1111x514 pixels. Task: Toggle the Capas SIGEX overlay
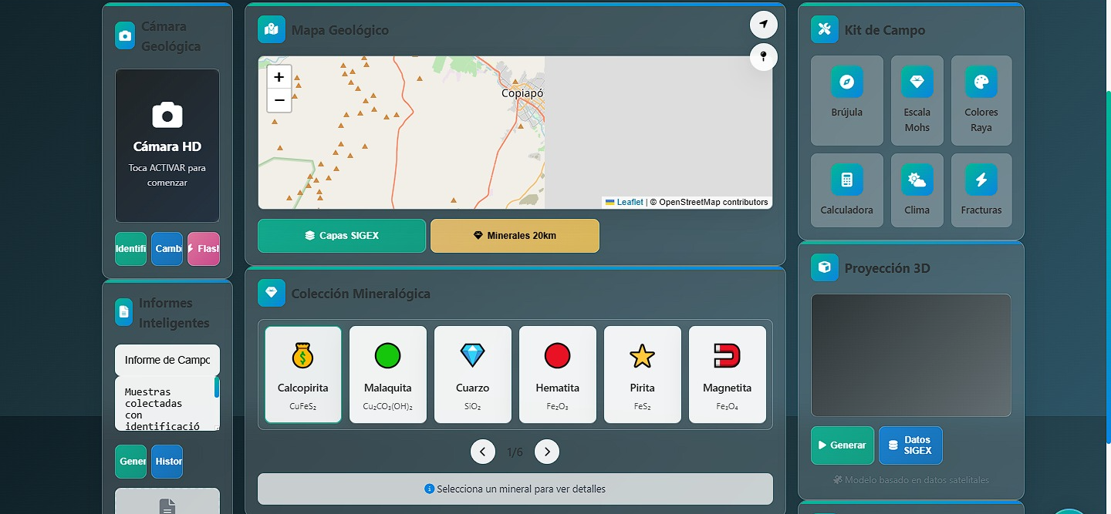coord(341,236)
